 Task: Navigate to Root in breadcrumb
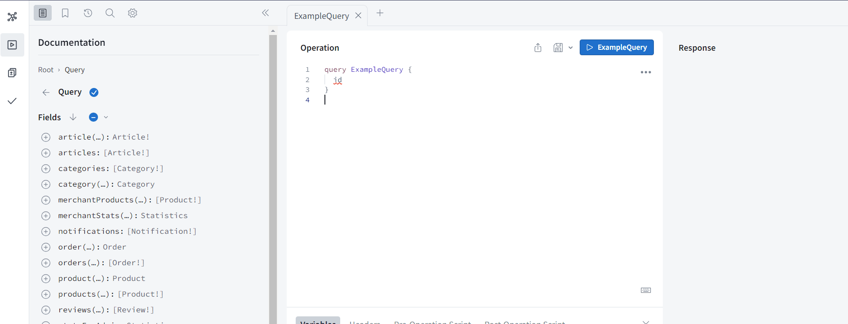pyautogui.click(x=46, y=70)
